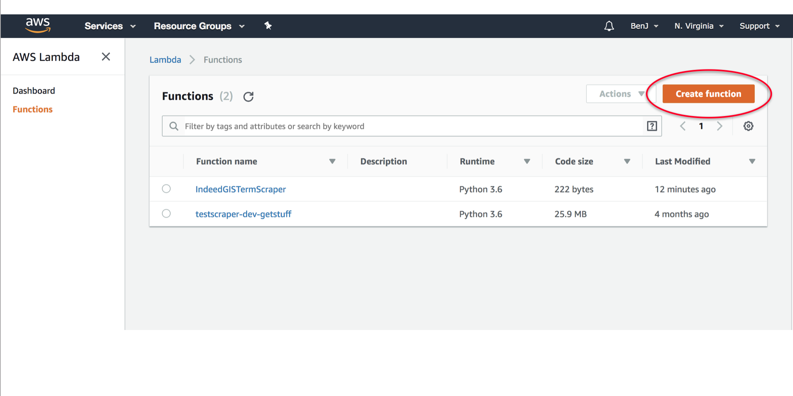
Task: Click the Python 3.6 runtime for IndeedGISTermScraper
Action: [x=481, y=189]
